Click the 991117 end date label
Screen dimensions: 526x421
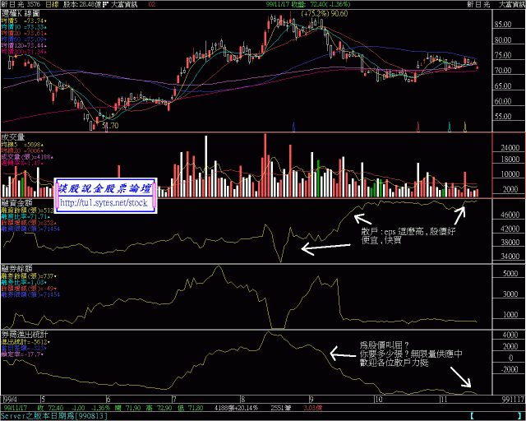pos(513,400)
